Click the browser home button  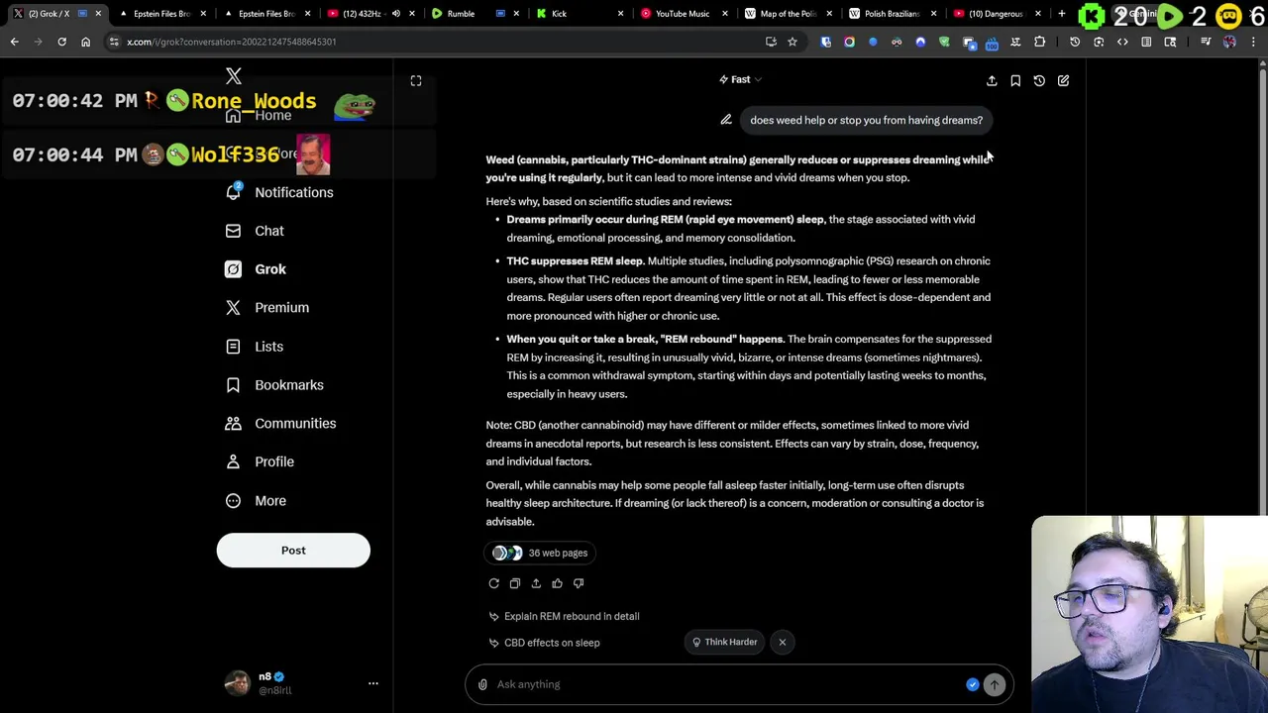(85, 42)
